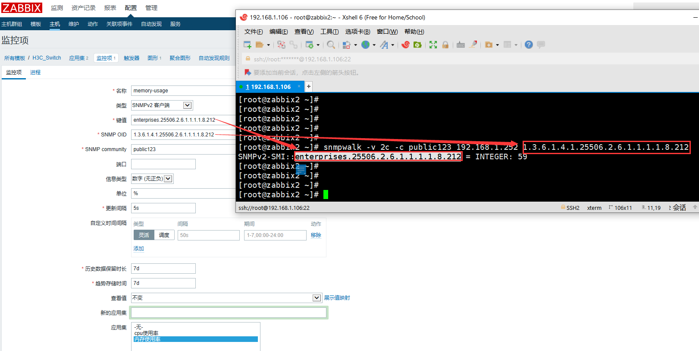The height and width of the screenshot is (351, 699).
Task: Expand the globe encoding dropdown arrow
Action: [x=374, y=45]
